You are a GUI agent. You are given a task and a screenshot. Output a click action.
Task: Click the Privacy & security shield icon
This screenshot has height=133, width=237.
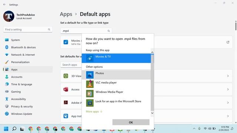(7, 106)
